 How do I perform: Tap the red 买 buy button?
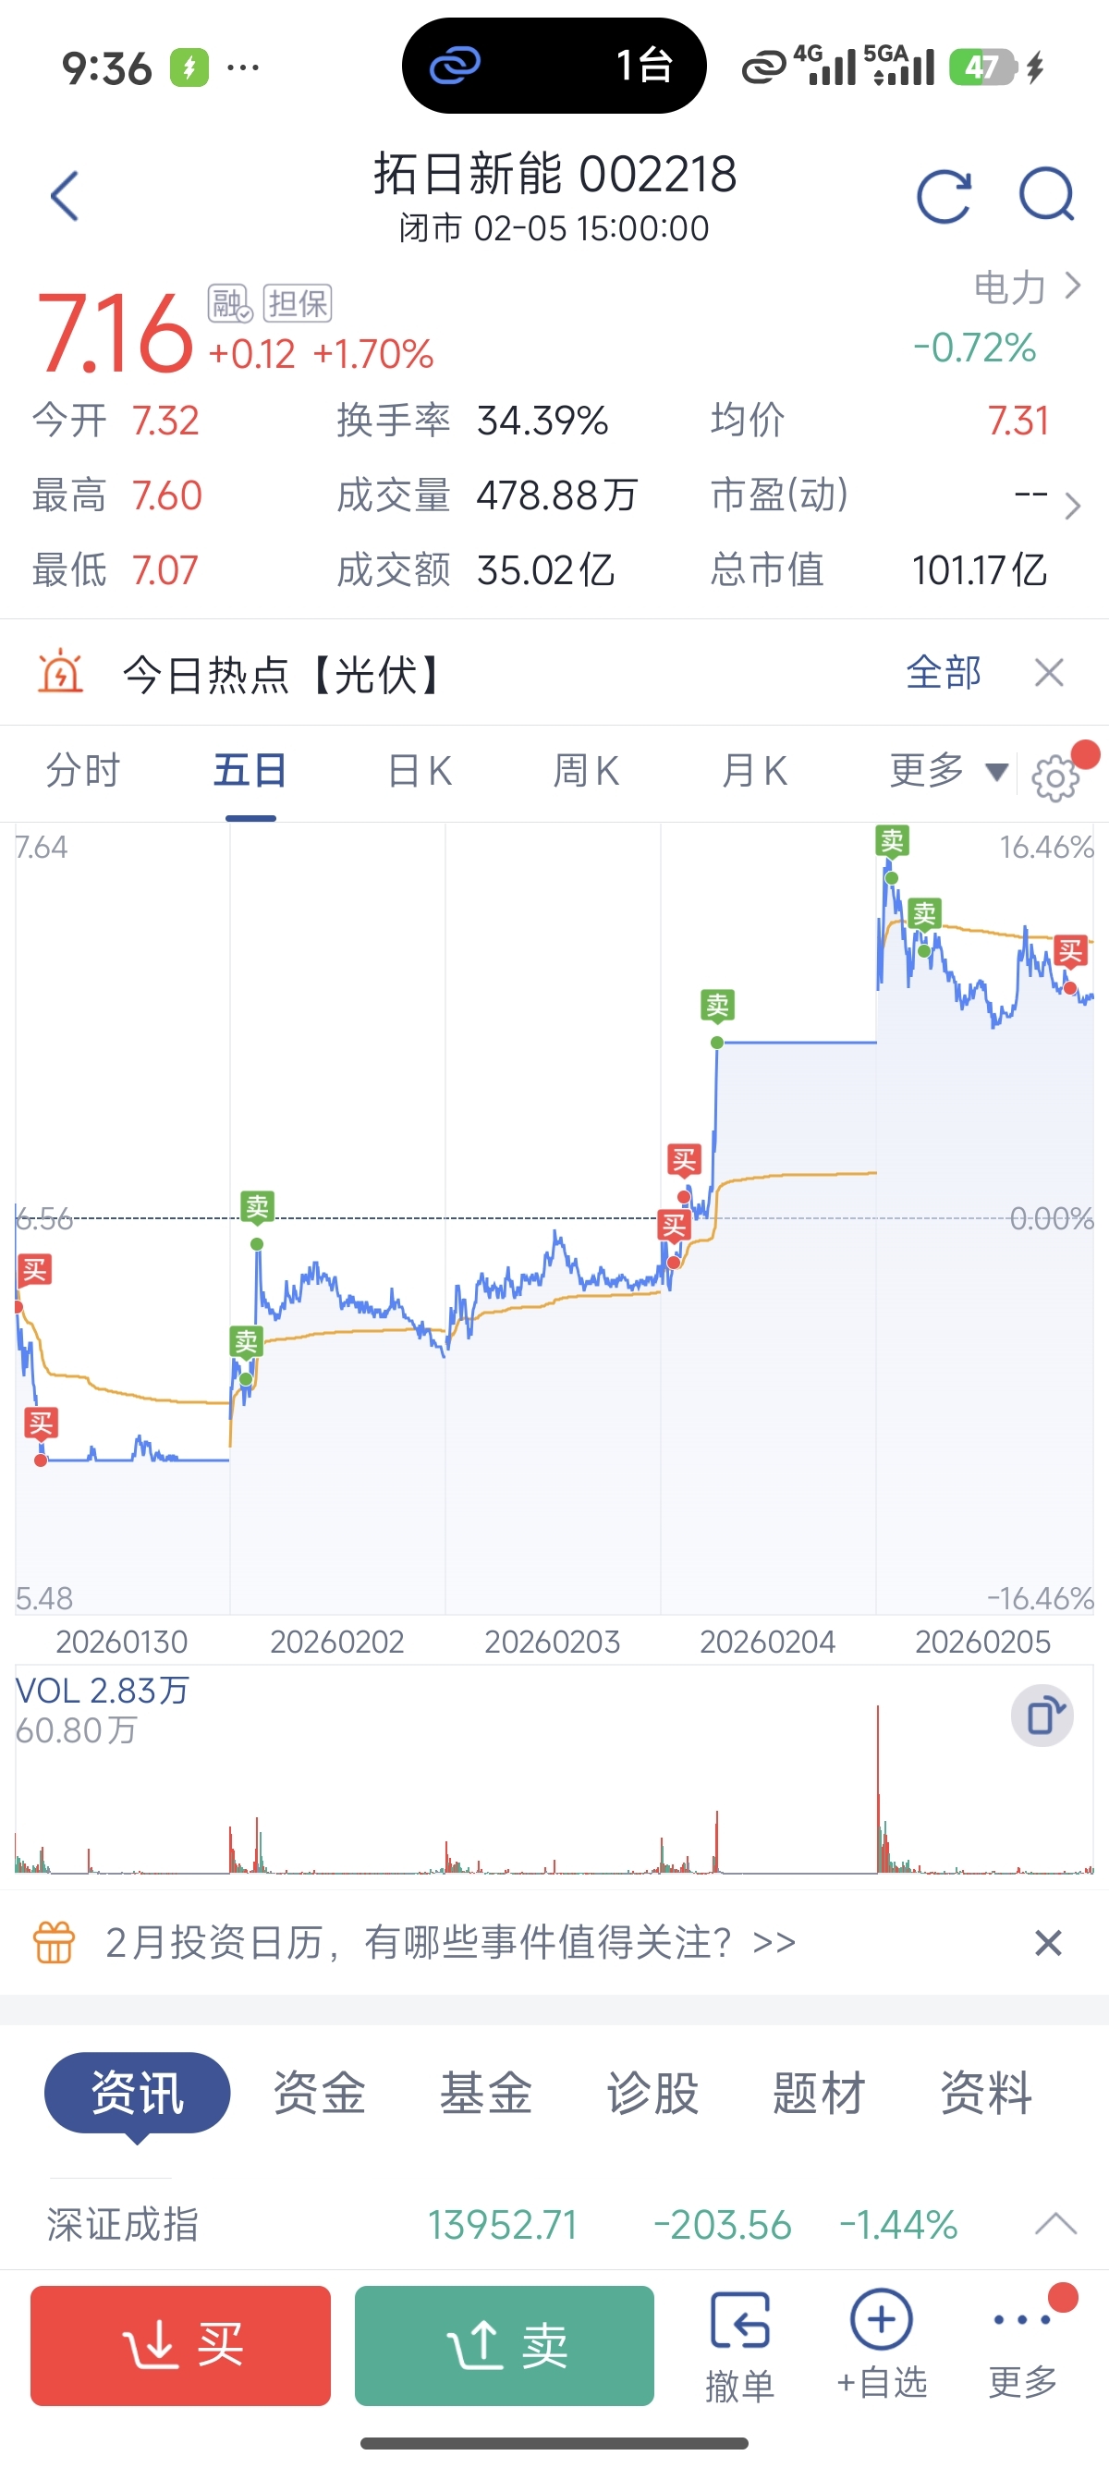point(180,2345)
